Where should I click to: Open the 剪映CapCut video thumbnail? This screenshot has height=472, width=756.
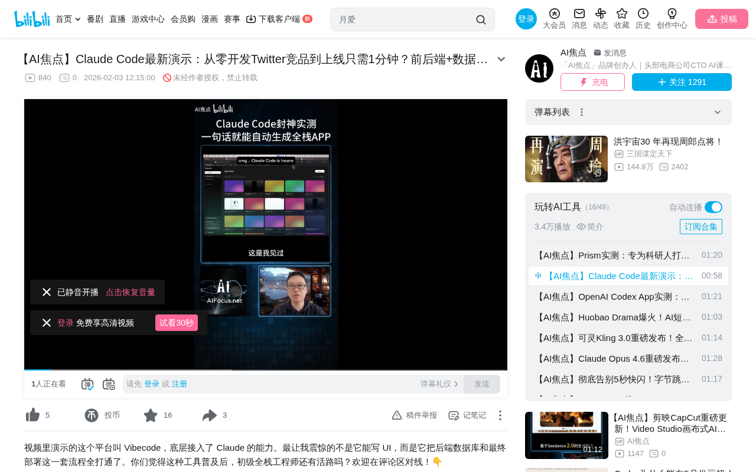(x=566, y=435)
